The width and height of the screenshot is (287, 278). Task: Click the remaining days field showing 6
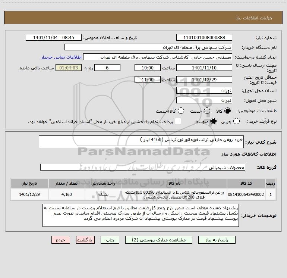(107, 68)
